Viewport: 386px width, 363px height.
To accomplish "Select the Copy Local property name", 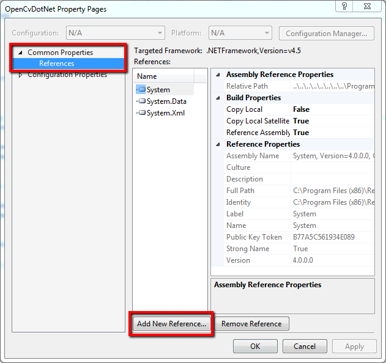I will (x=244, y=109).
